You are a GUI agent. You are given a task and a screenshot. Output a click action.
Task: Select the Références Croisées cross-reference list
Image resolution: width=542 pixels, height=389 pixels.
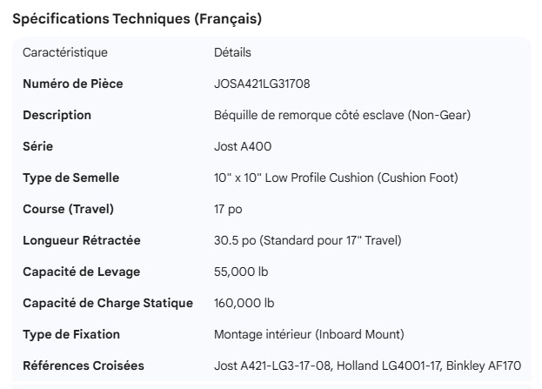tap(366, 366)
